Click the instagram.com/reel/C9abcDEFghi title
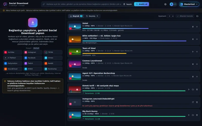The width and height of the screenshot is (202, 126). pyautogui.click(x=98, y=99)
